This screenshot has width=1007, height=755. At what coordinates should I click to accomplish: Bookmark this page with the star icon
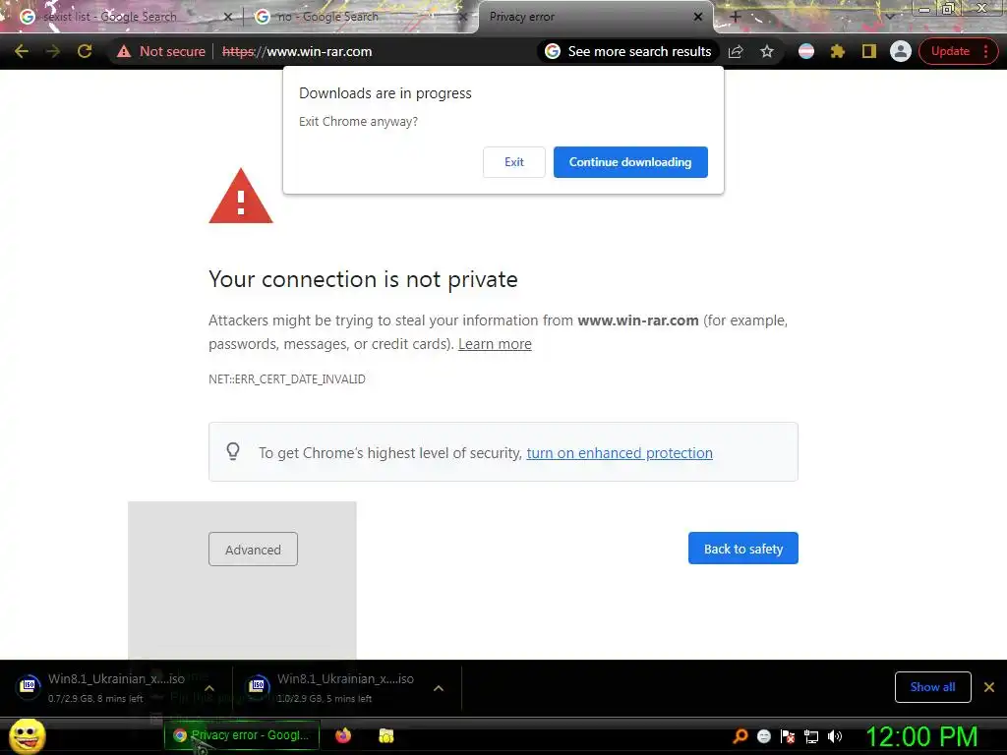click(x=767, y=51)
